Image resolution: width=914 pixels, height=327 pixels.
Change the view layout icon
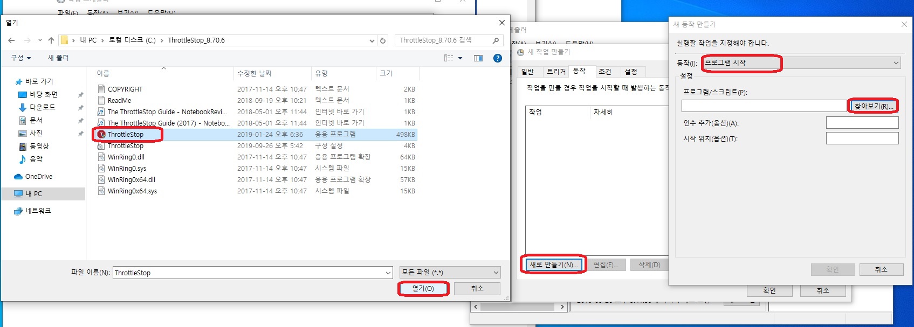click(449, 58)
